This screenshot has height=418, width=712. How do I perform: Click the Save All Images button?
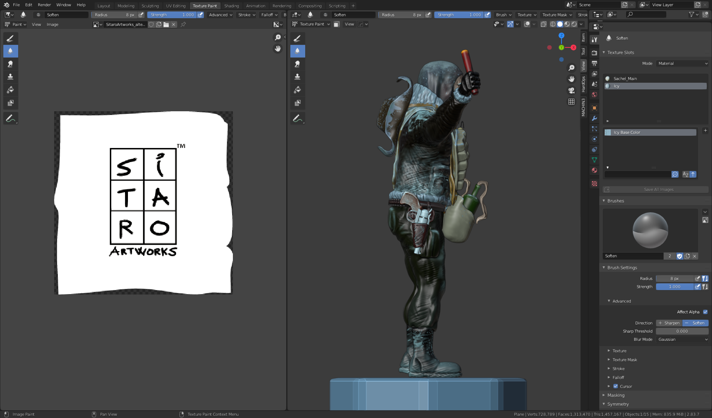click(658, 189)
